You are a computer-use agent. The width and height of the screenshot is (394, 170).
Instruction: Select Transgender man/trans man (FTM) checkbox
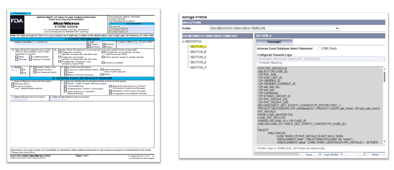(x=60, y=62)
